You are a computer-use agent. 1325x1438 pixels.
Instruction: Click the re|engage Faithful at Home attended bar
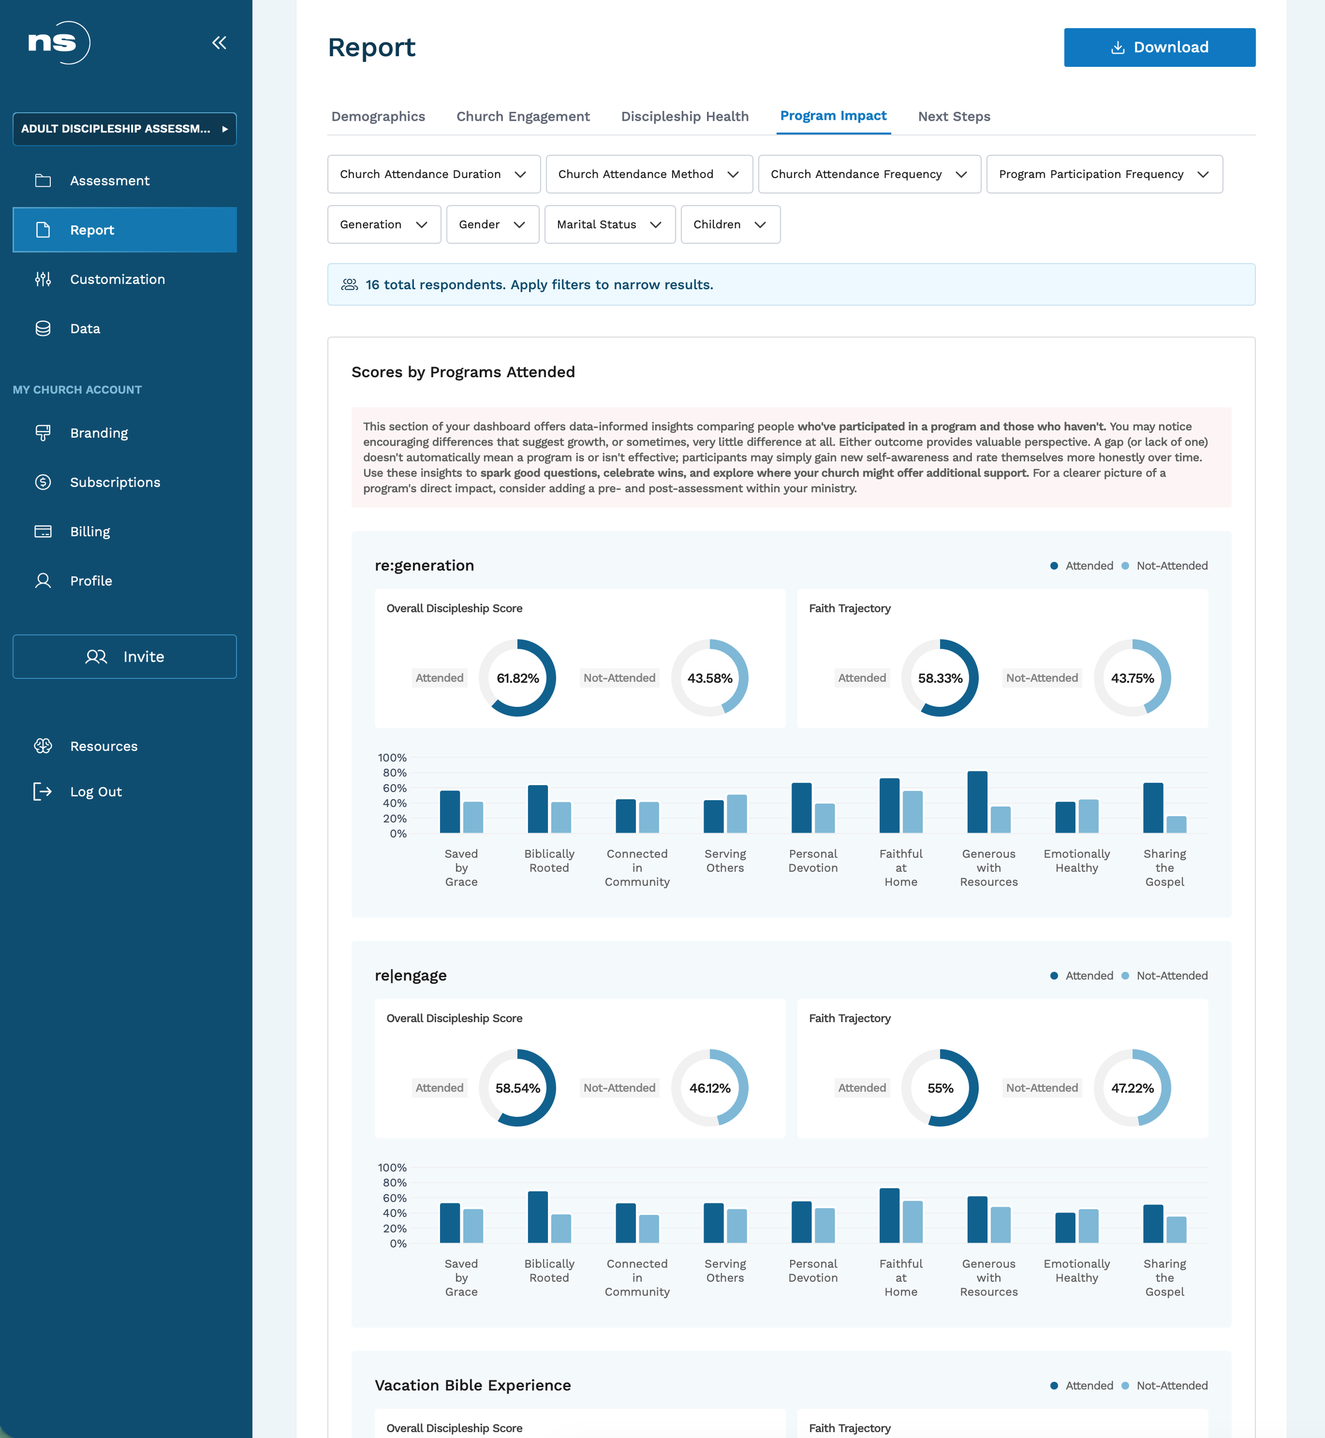(x=890, y=1216)
